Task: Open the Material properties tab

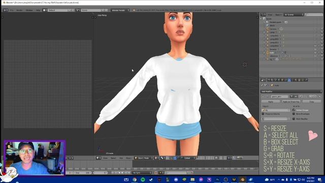Action: pyautogui.click(x=296, y=80)
